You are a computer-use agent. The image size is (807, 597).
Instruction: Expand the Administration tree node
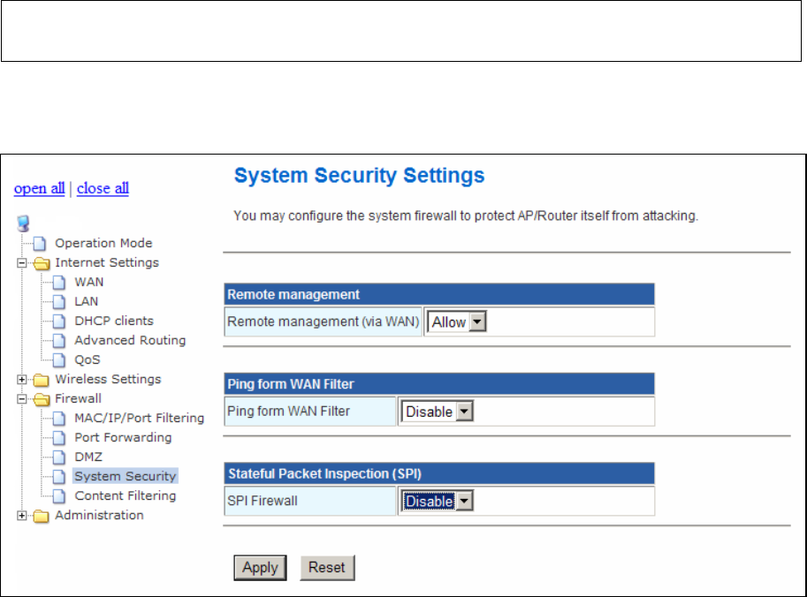(x=22, y=516)
